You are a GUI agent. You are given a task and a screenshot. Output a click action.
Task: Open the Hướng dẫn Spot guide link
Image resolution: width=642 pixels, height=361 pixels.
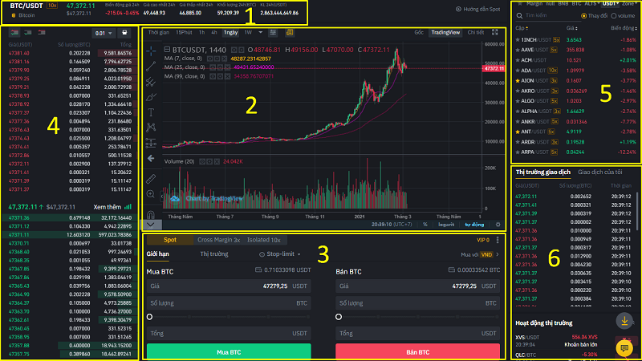[477, 9]
